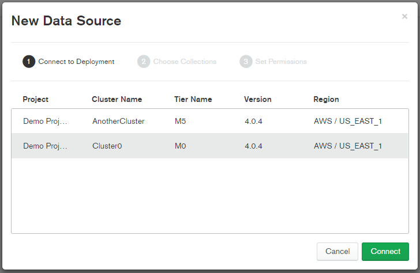This screenshot has height=273, width=420.
Task: Select the AnotherCluster row
Action: click(x=210, y=121)
